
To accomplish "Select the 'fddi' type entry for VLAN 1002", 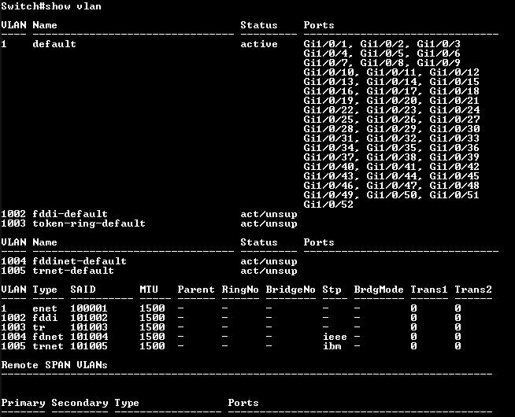I will coord(45,318).
